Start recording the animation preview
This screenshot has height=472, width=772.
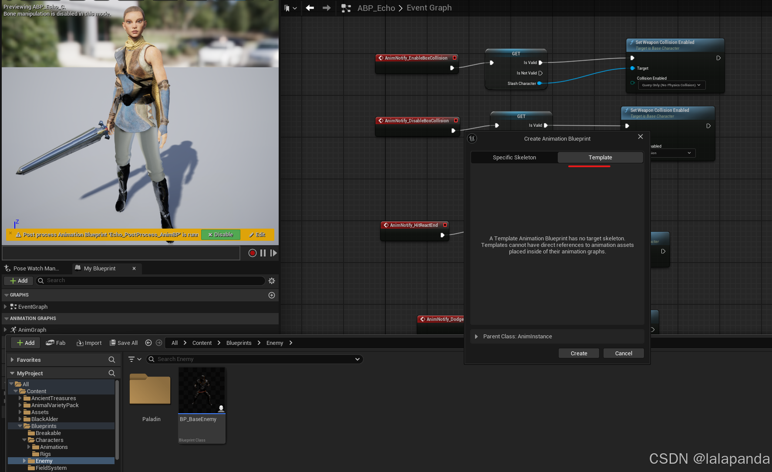(252, 253)
